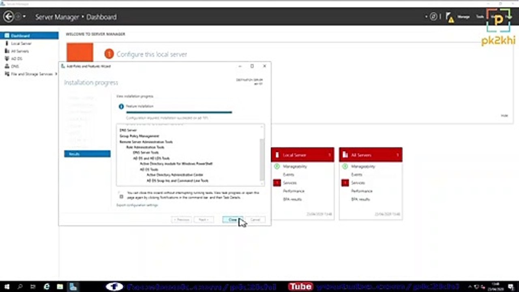Click the AD DS icon in left pane

pos(7,59)
